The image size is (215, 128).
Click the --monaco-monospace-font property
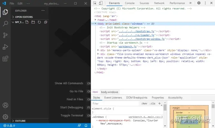point(113,121)
